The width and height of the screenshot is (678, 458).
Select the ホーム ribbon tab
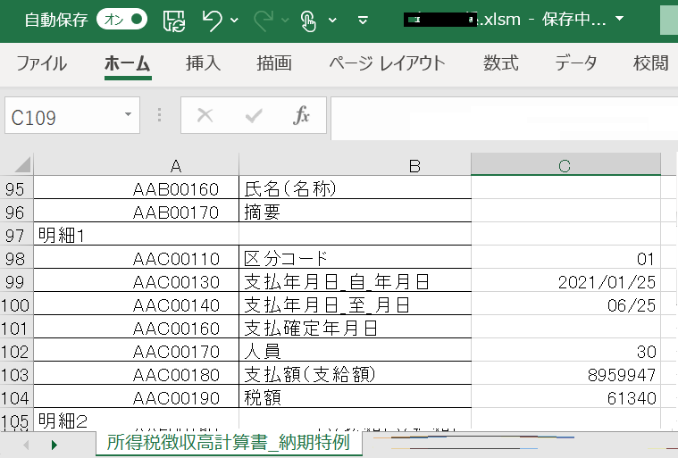(128, 63)
